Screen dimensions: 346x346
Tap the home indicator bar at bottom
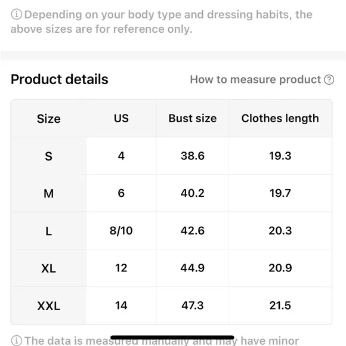(x=172, y=338)
